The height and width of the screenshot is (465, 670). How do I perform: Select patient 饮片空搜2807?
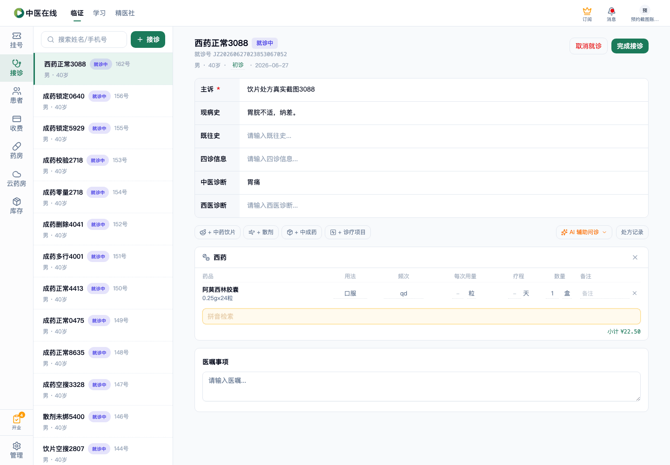point(103,452)
